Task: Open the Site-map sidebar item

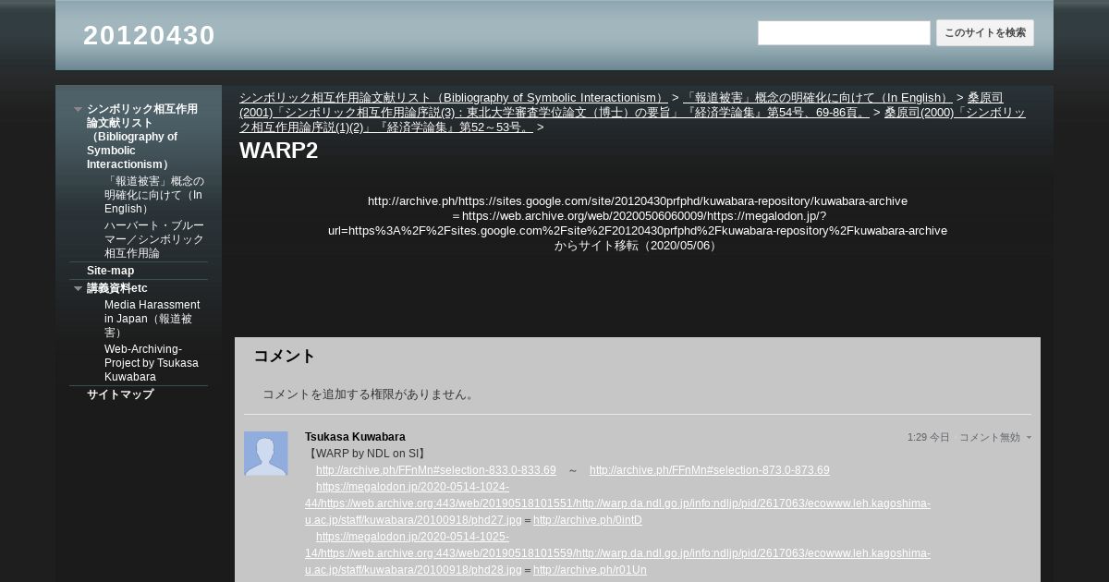Action: click(x=110, y=271)
